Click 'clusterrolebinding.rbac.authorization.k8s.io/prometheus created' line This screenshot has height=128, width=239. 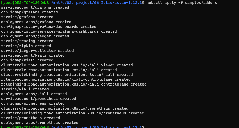pyautogui.click(x=73, y=113)
